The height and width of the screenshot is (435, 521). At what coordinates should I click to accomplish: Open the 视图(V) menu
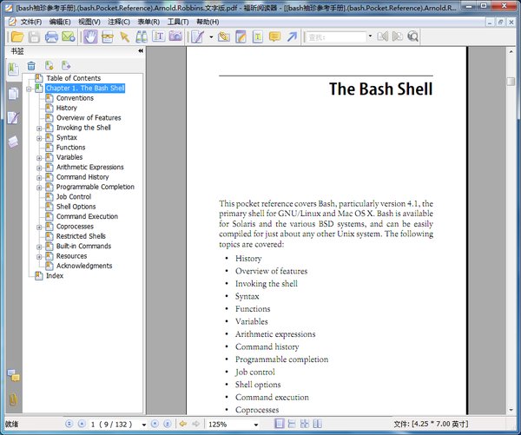[89, 22]
